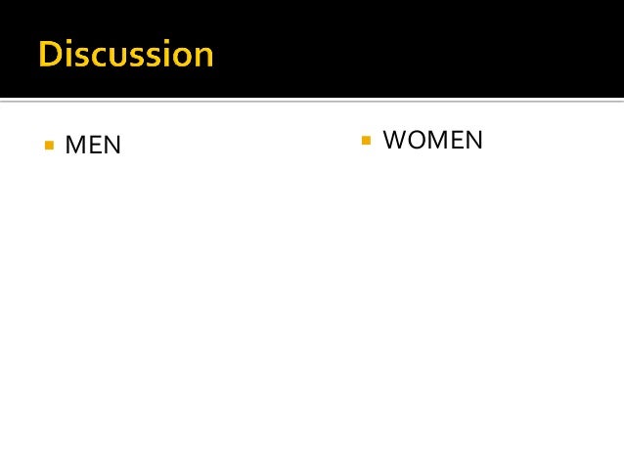Select the WOMEN bullet text
Viewport: 624px width, 468px height.
pyautogui.click(x=432, y=140)
